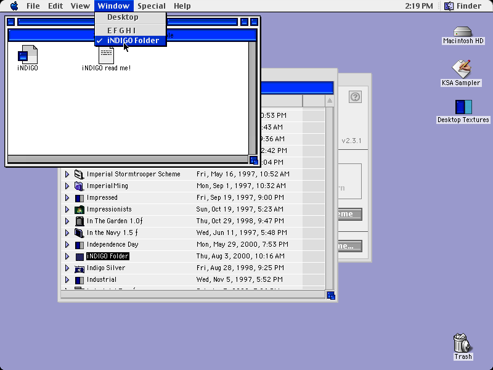Select the "ImperialMing" name
This screenshot has width=493, height=370.
tap(107, 186)
